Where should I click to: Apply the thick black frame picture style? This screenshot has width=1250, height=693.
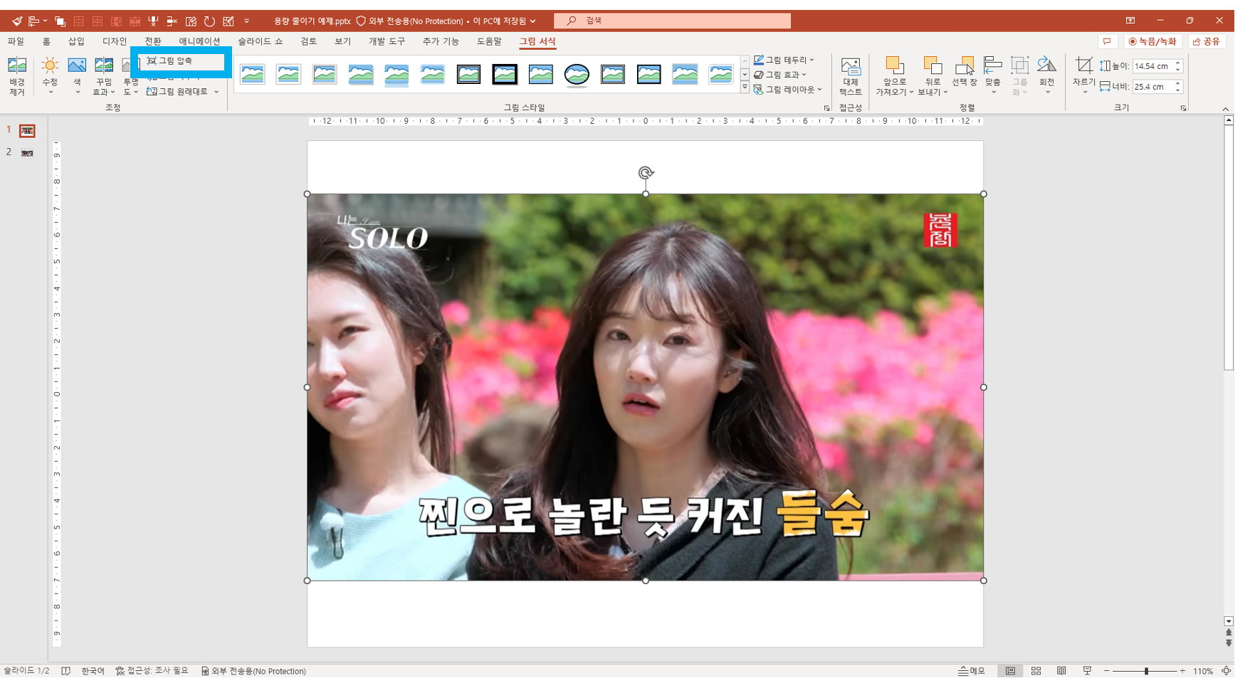coord(505,74)
